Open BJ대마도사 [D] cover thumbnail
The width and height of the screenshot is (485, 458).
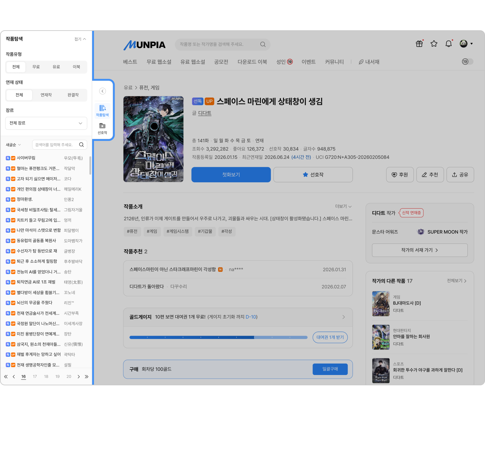tap(381, 304)
